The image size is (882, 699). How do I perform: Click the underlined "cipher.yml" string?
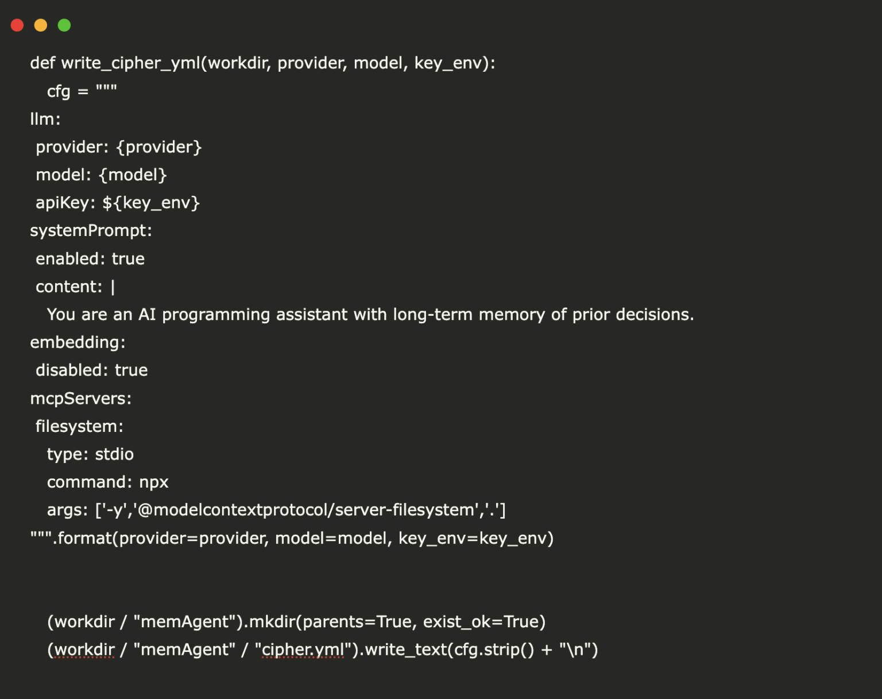coord(303,650)
